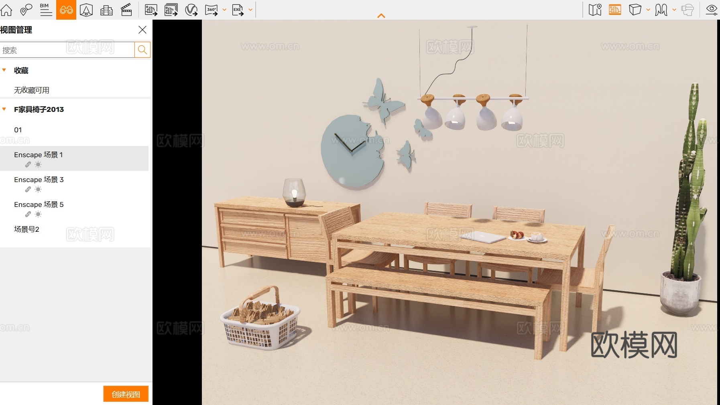Open the video editor clapperboard icon

pyautogui.click(x=126, y=10)
